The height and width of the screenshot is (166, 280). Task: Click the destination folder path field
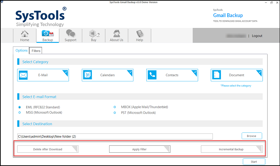click(115, 136)
